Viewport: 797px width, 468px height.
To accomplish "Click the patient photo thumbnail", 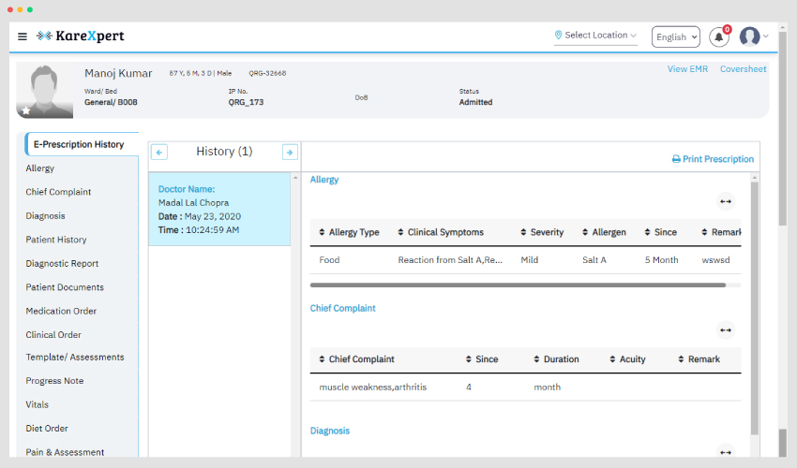I will 45,91.
